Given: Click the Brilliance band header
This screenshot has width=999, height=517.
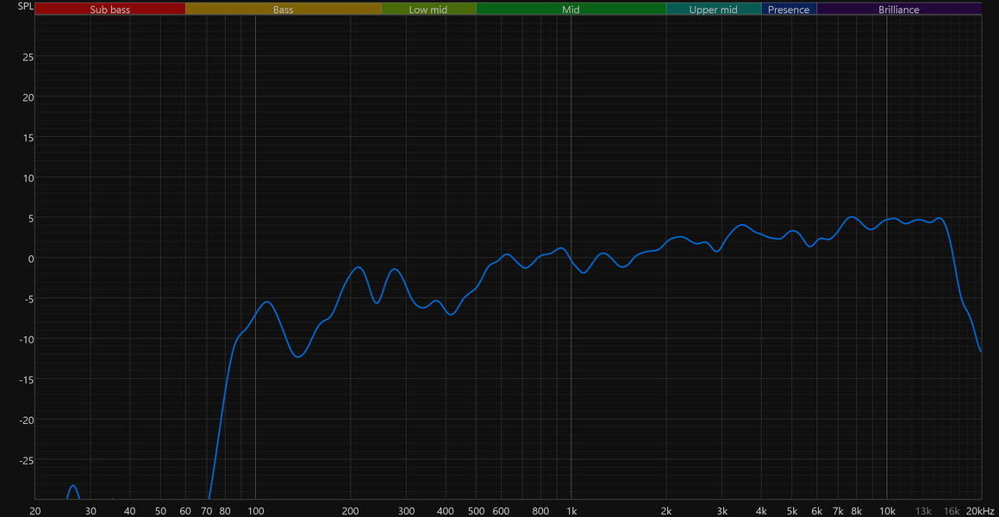Looking at the screenshot, I should [899, 9].
